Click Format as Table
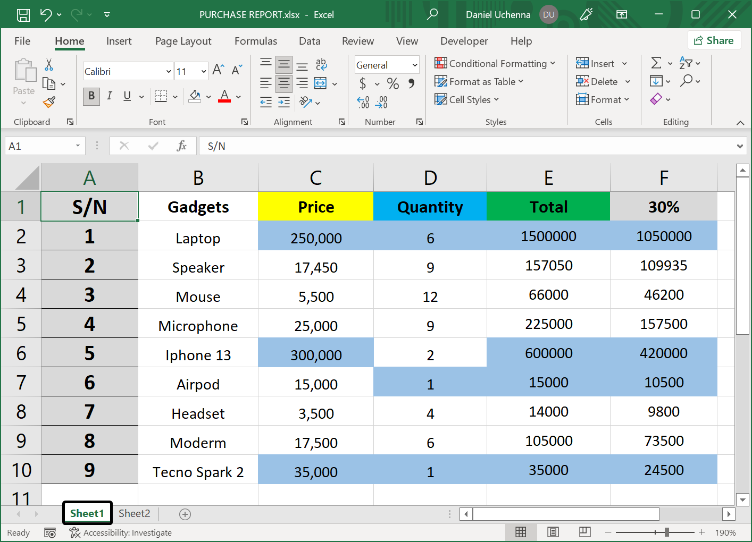Screen dimensions: 752x542 point(479,81)
